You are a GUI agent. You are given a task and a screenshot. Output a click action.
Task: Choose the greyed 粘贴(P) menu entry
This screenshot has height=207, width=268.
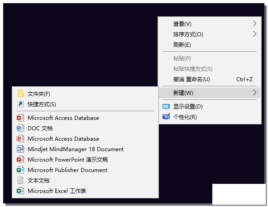[210, 59]
